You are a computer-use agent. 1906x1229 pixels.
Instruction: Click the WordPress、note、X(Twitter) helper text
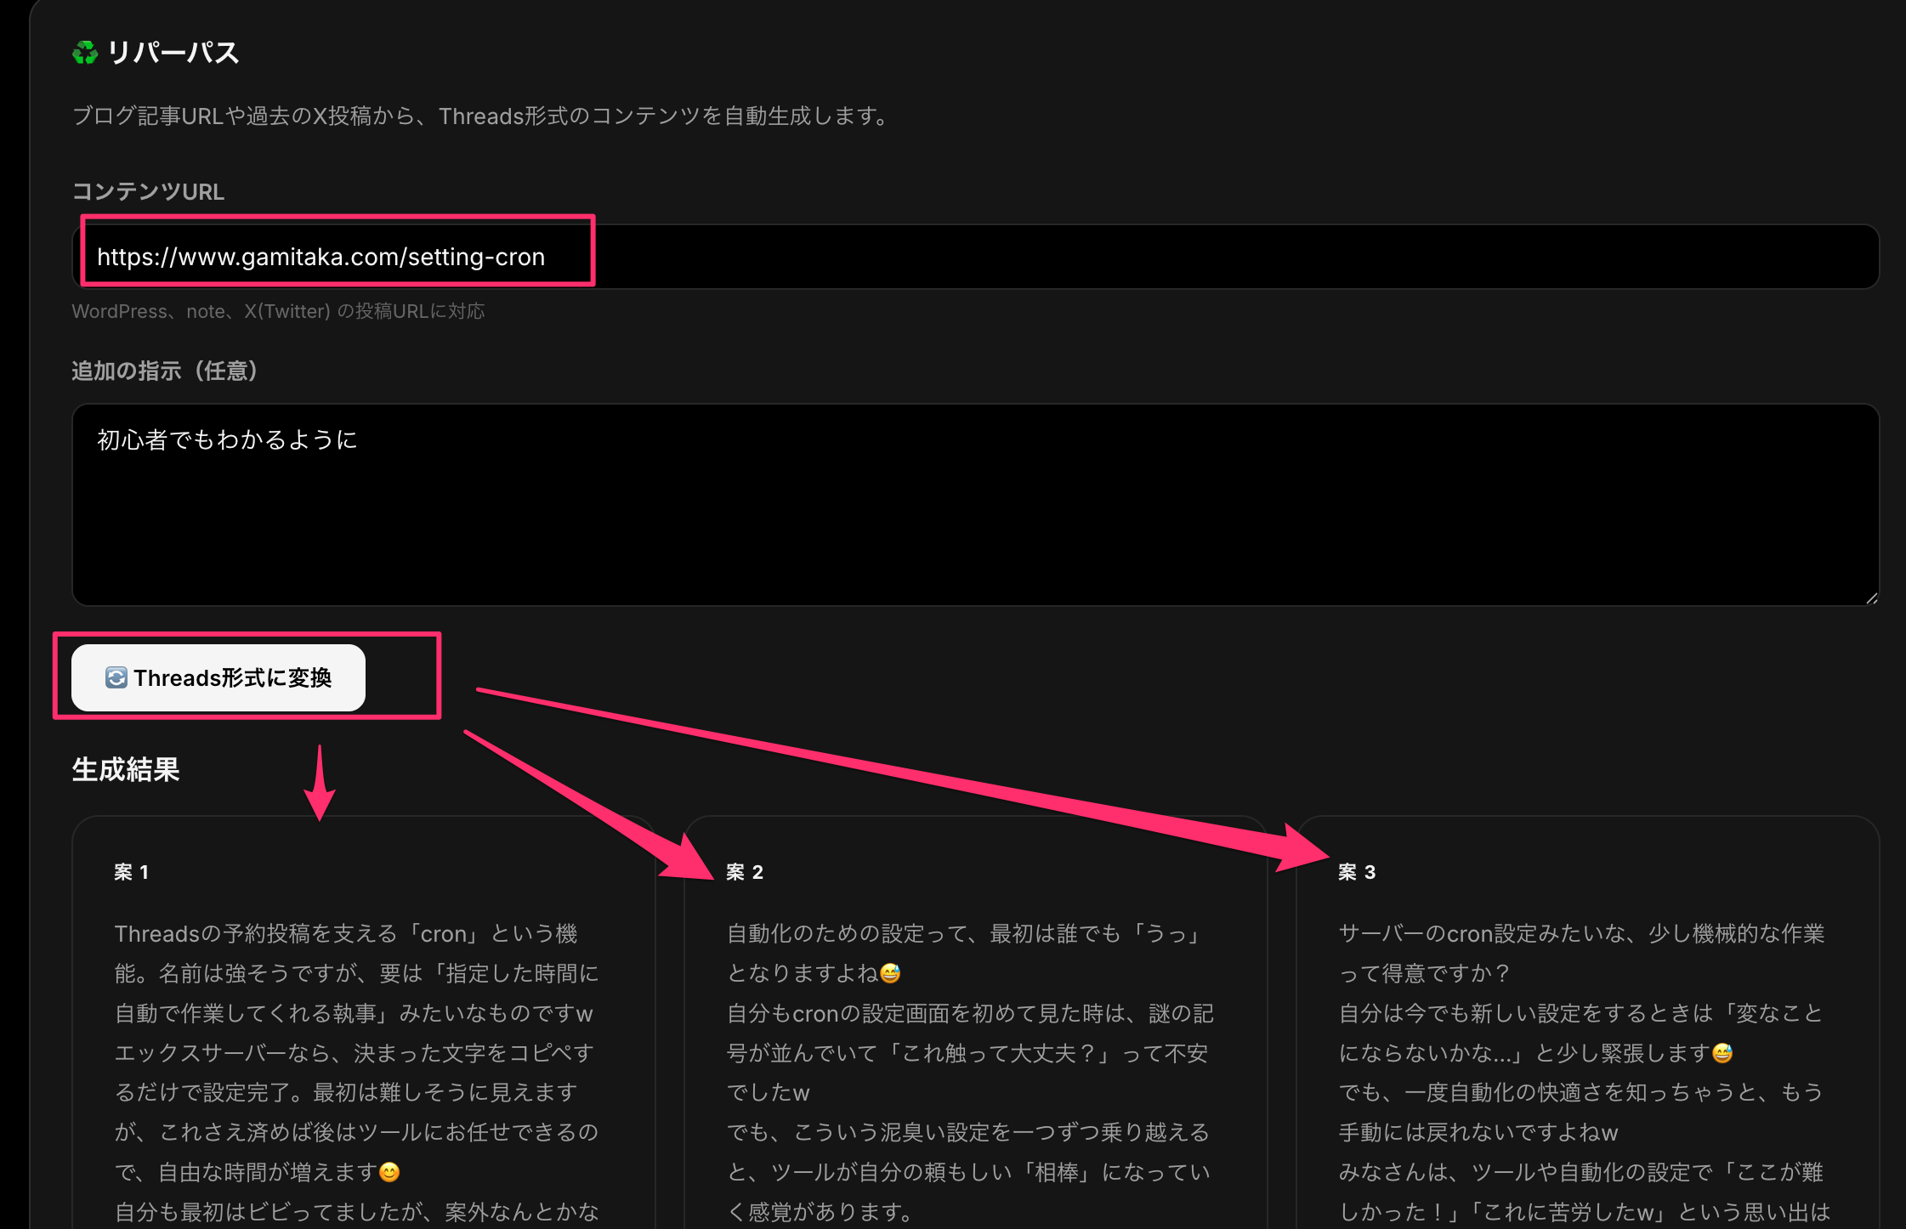click(x=278, y=311)
